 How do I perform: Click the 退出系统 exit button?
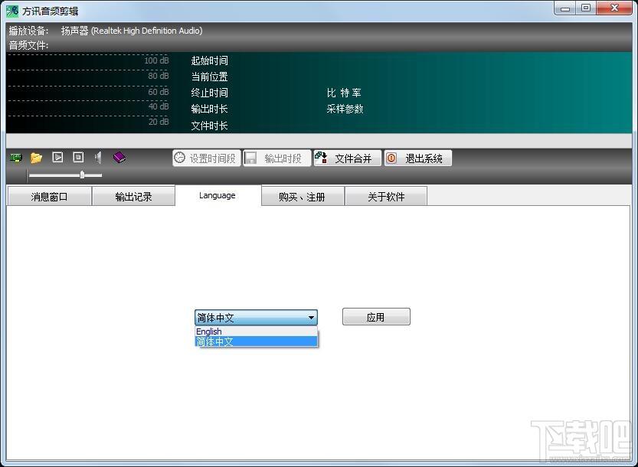coord(418,158)
